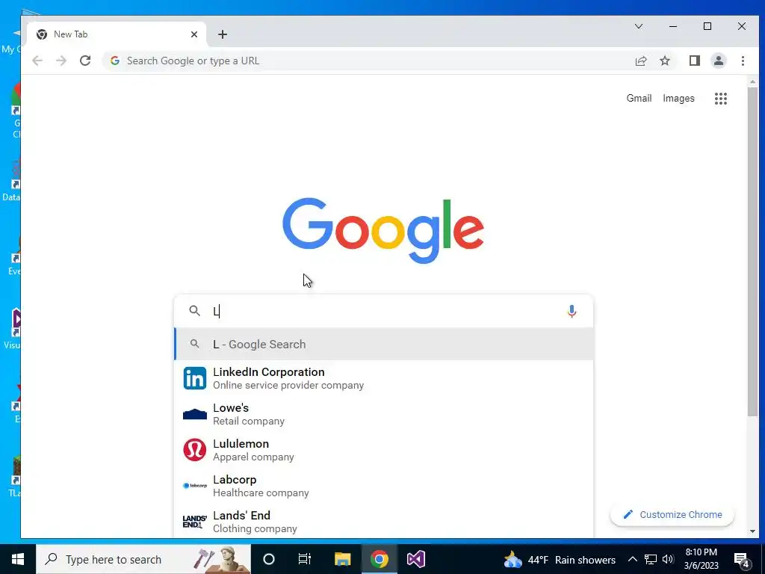
Task: Close the New Tab tab
Action: tap(194, 34)
